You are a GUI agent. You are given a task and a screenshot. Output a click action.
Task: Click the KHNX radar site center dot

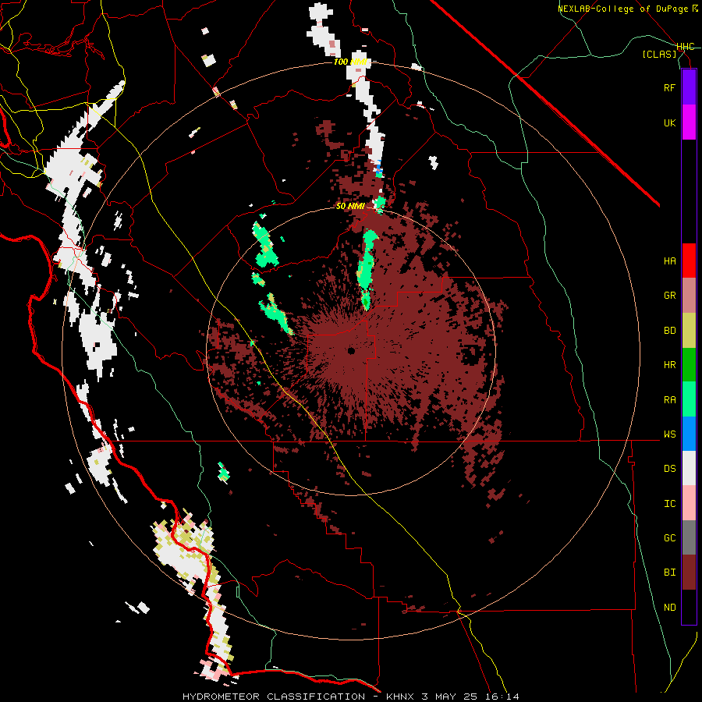(x=351, y=351)
